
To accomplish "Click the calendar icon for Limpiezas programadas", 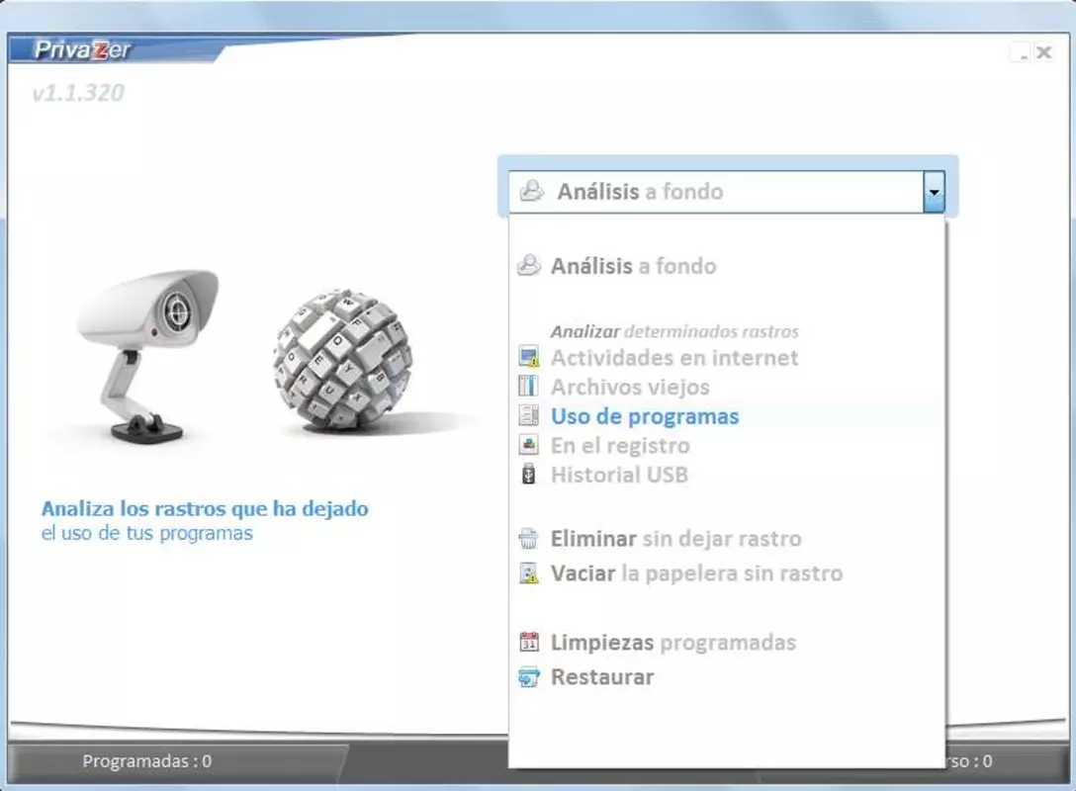I will (x=528, y=642).
